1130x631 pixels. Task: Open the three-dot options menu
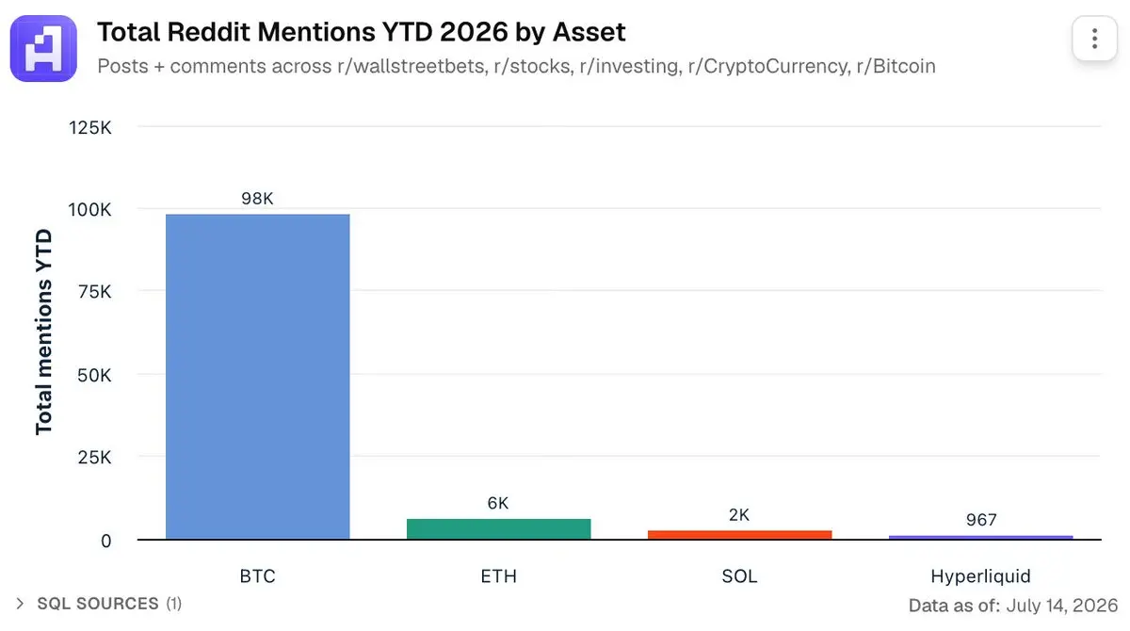(1094, 40)
